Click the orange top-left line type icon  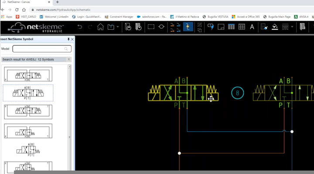172,25
